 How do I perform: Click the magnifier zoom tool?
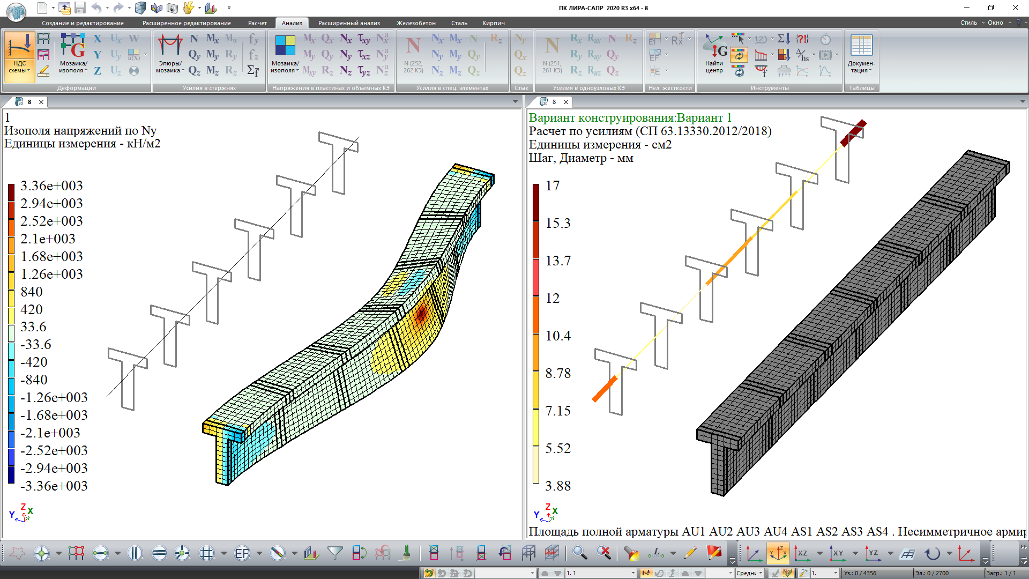[579, 553]
